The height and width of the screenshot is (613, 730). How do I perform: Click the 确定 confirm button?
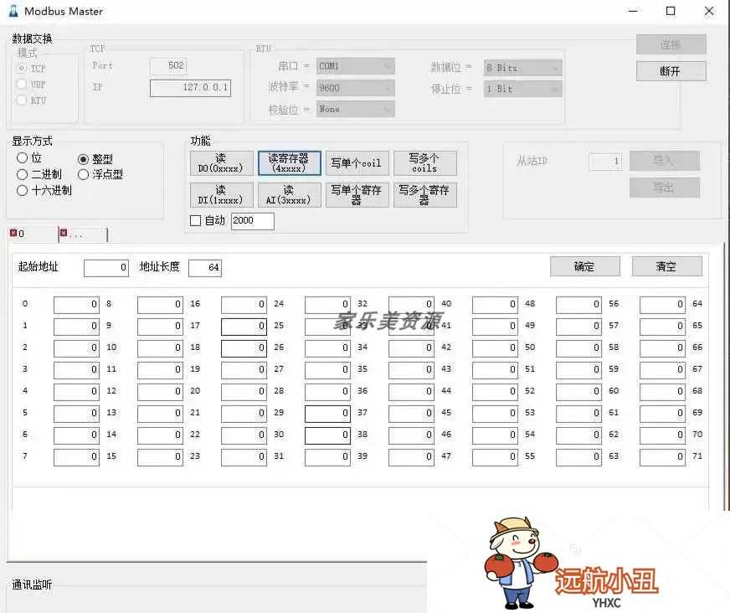coord(584,266)
